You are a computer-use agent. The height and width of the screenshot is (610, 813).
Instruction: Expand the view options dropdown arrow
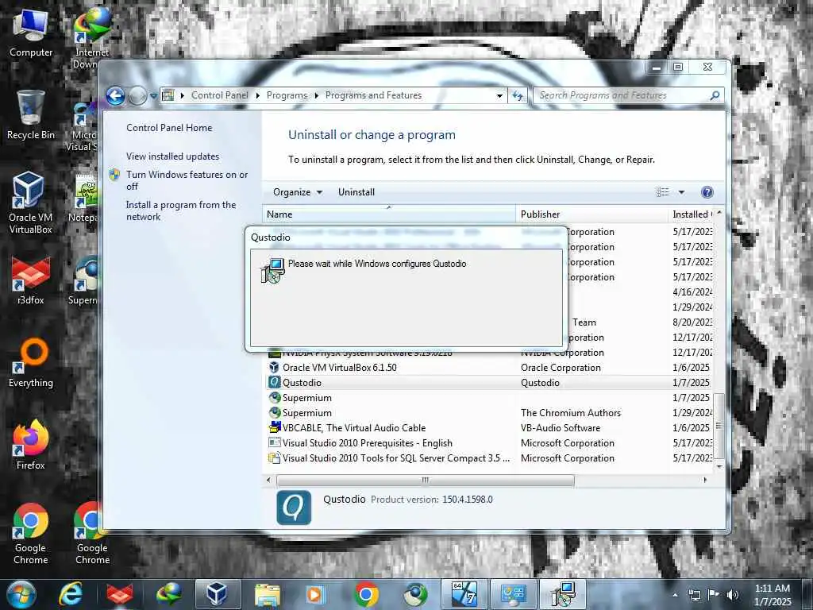point(681,192)
